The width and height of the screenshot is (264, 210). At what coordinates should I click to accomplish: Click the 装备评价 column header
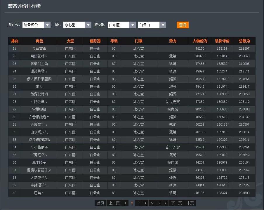(x=222, y=41)
